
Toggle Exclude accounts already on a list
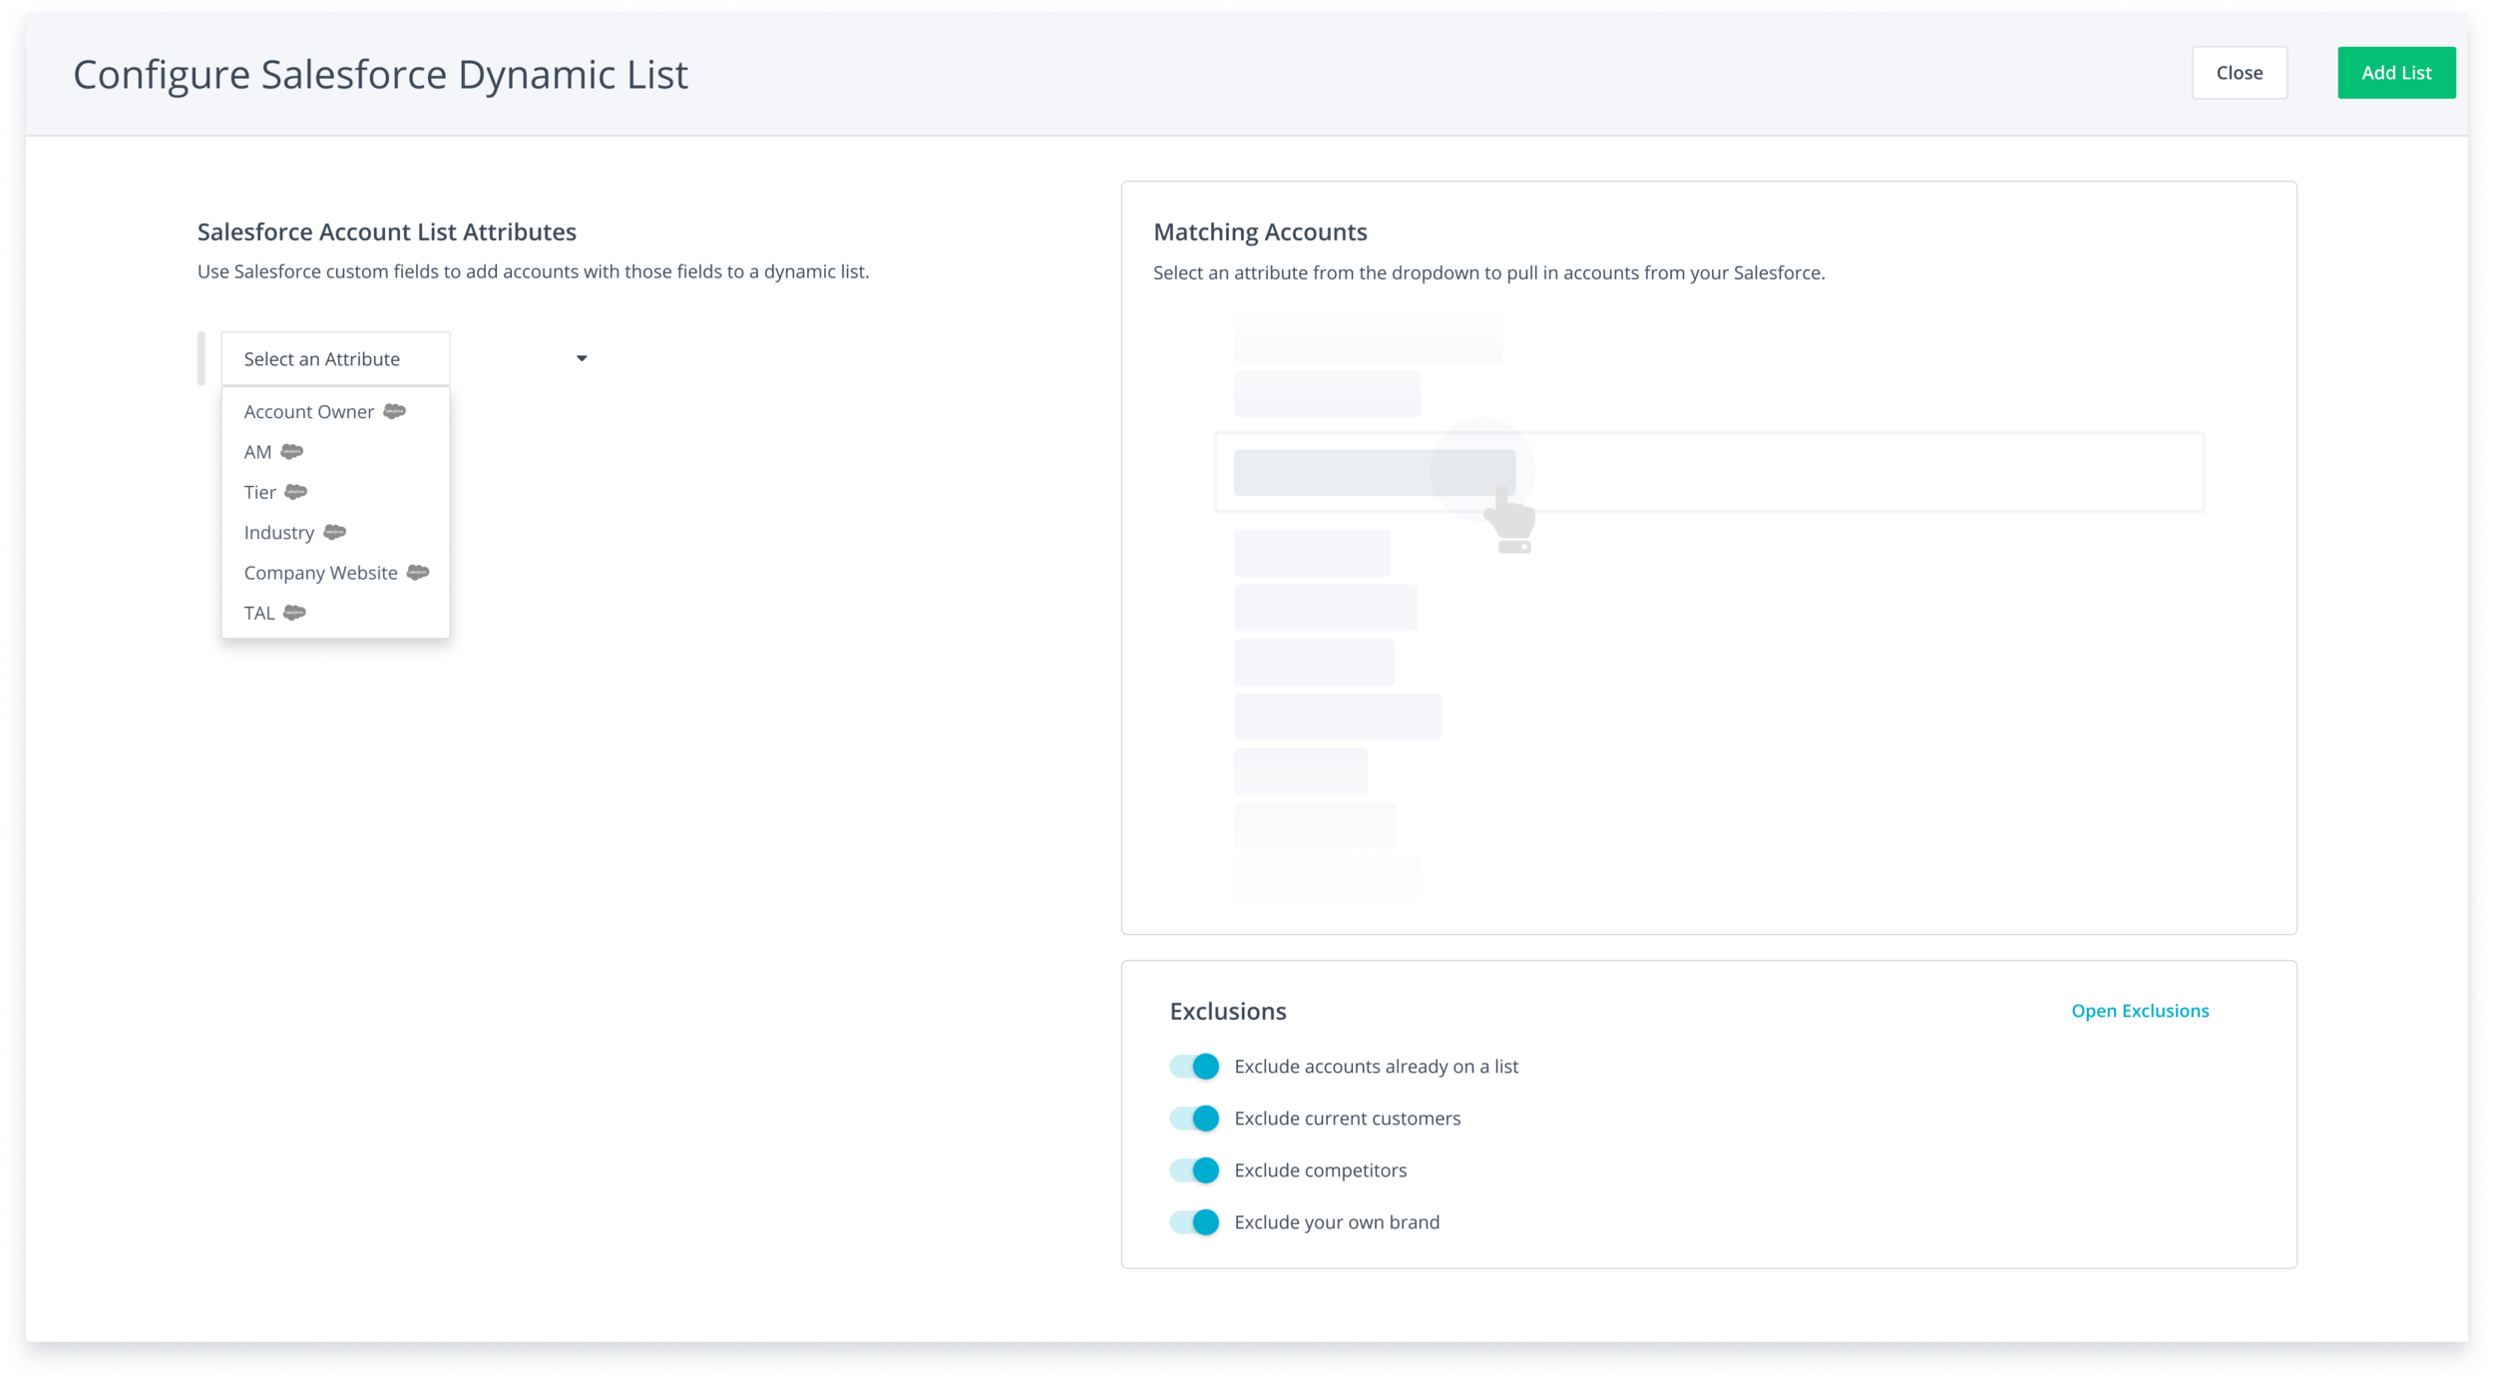point(1194,1066)
